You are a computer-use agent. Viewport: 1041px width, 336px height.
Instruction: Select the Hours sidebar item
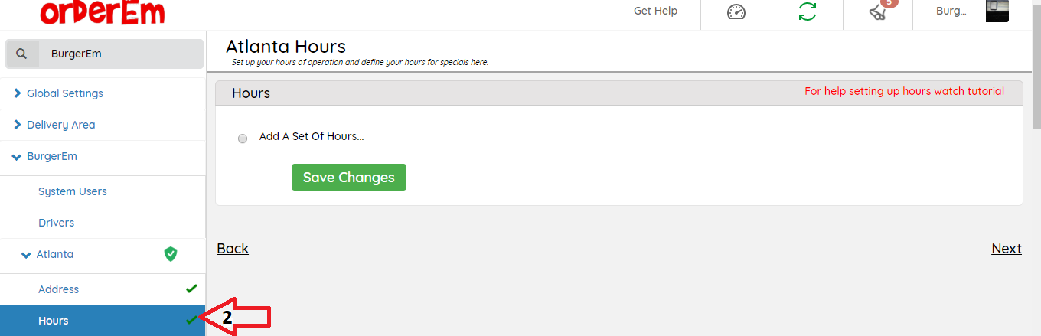pyautogui.click(x=54, y=321)
